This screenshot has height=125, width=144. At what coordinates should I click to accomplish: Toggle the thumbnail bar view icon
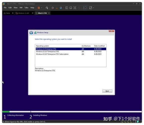pos(71,8)
